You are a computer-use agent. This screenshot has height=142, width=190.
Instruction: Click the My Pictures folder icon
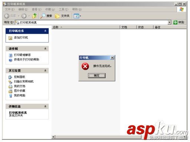[10, 91]
